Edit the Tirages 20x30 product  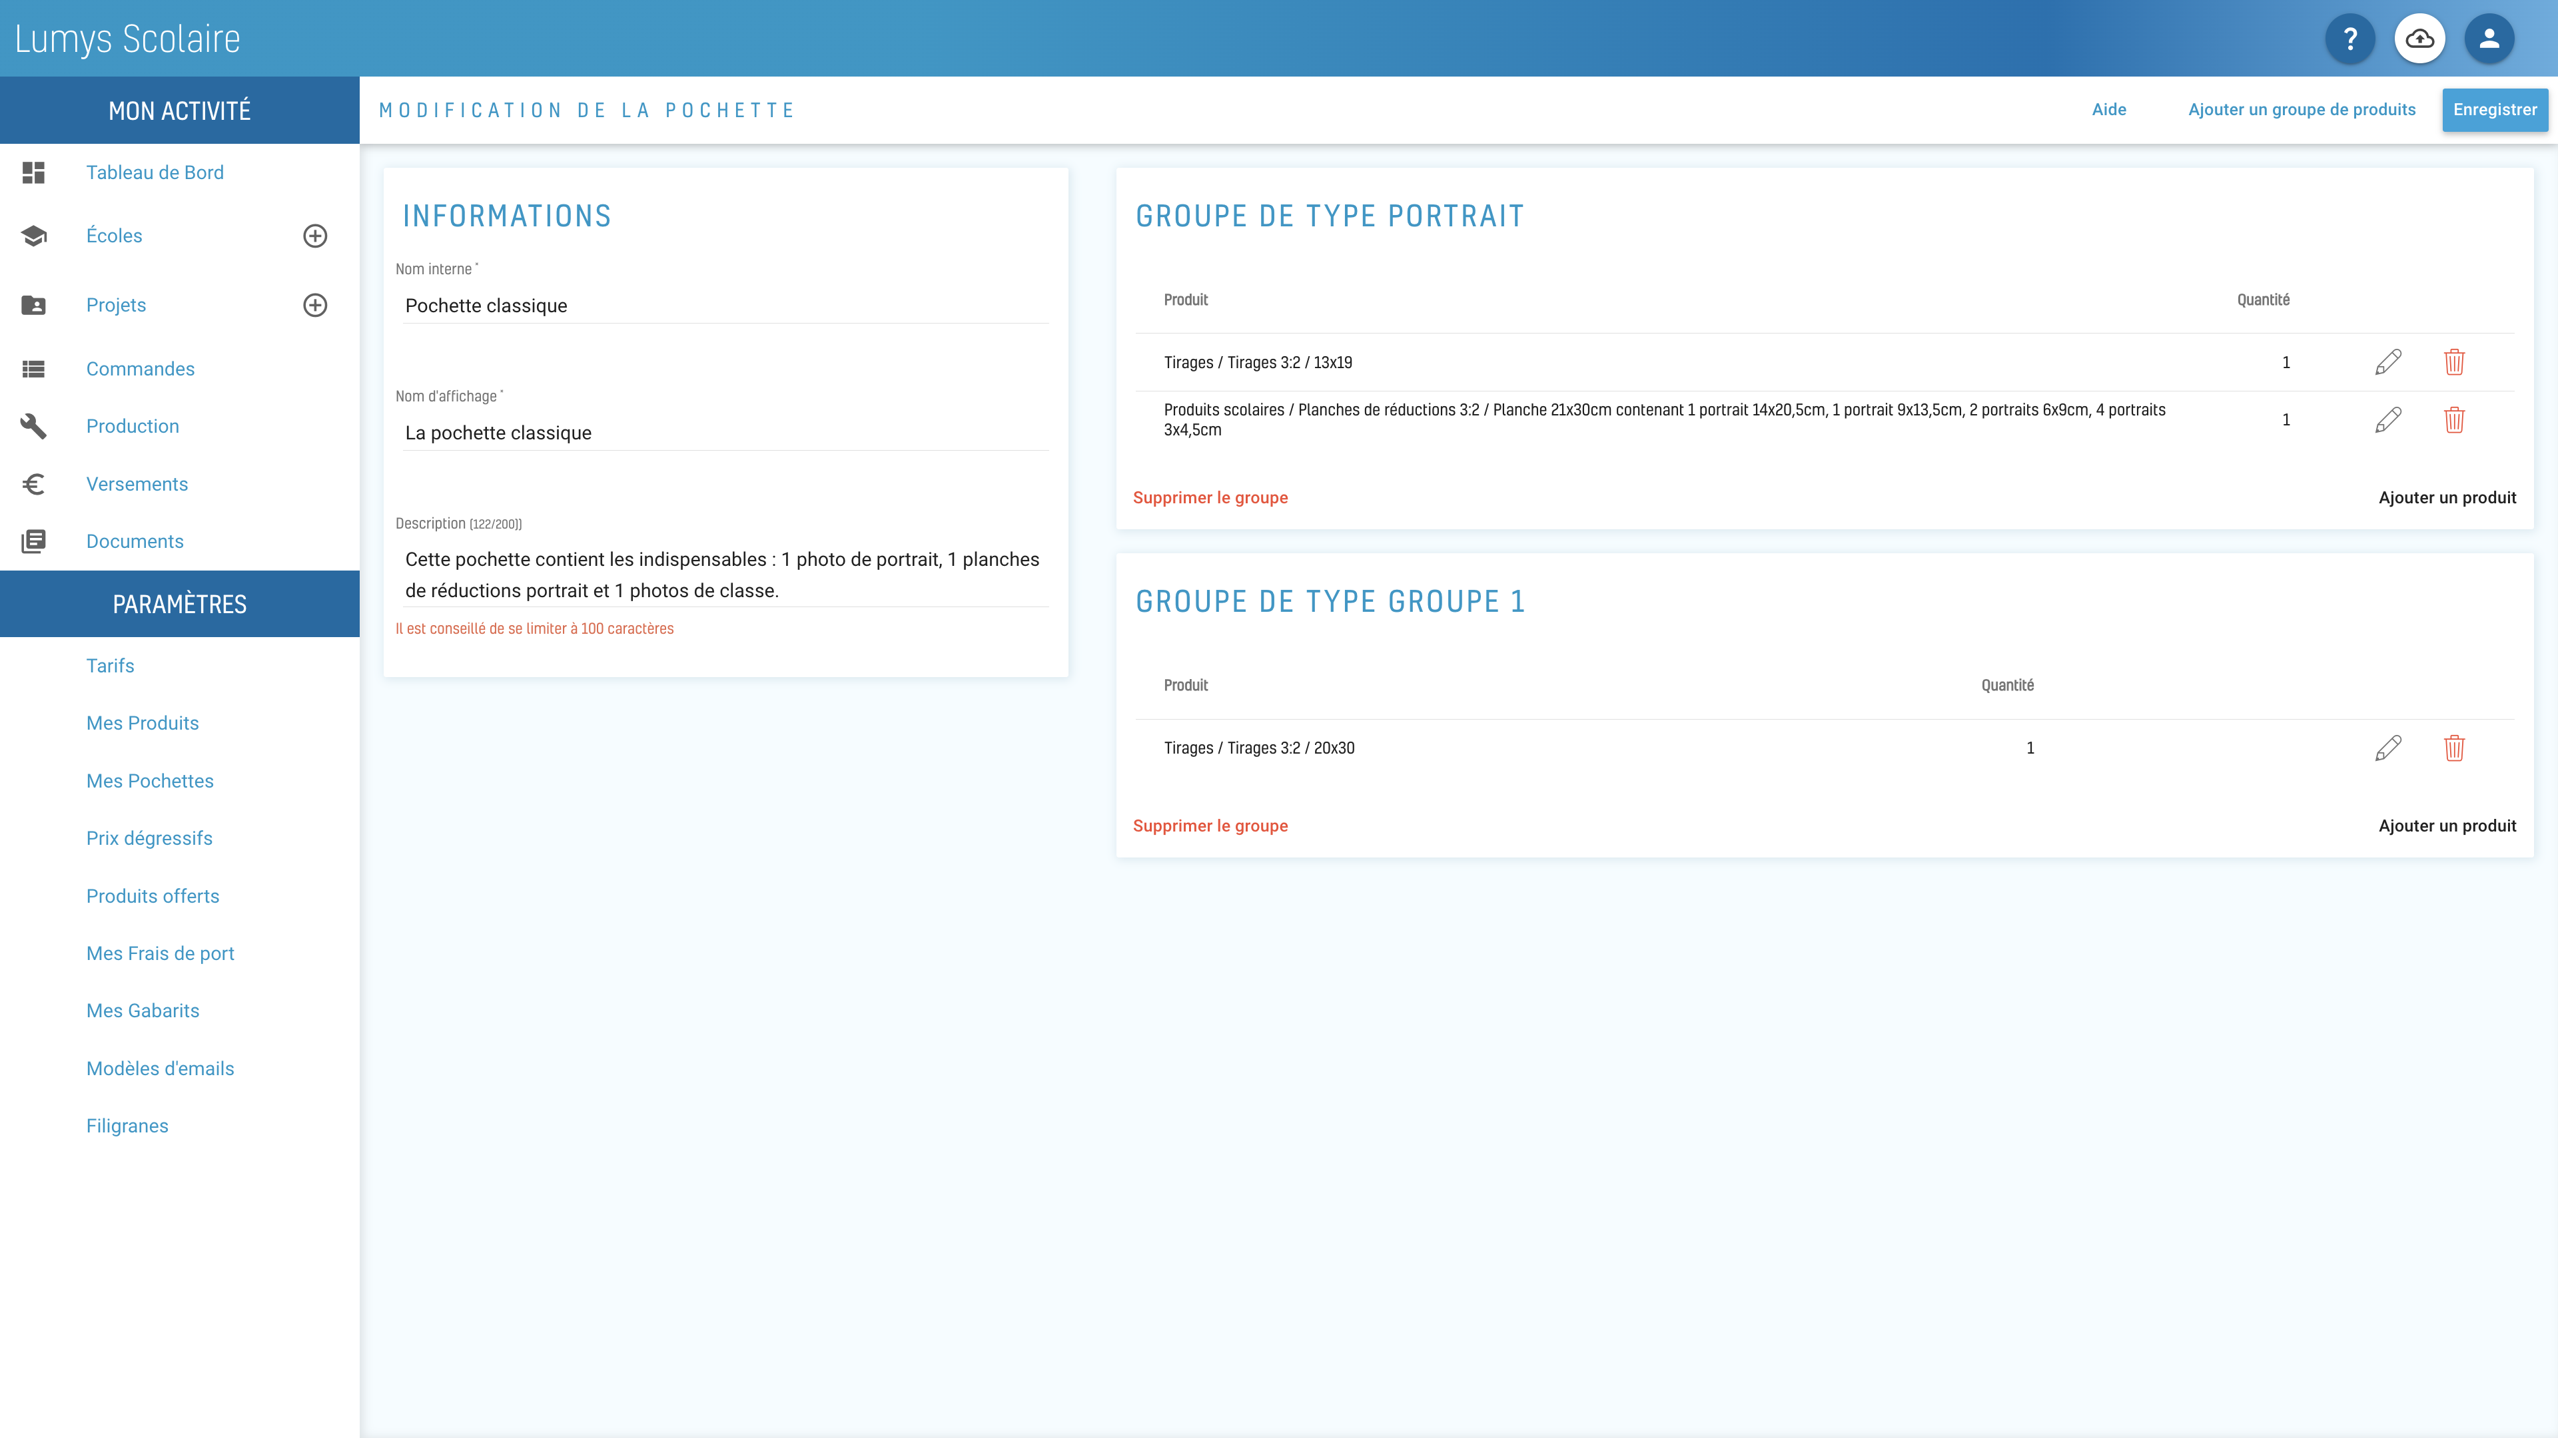pos(2388,748)
